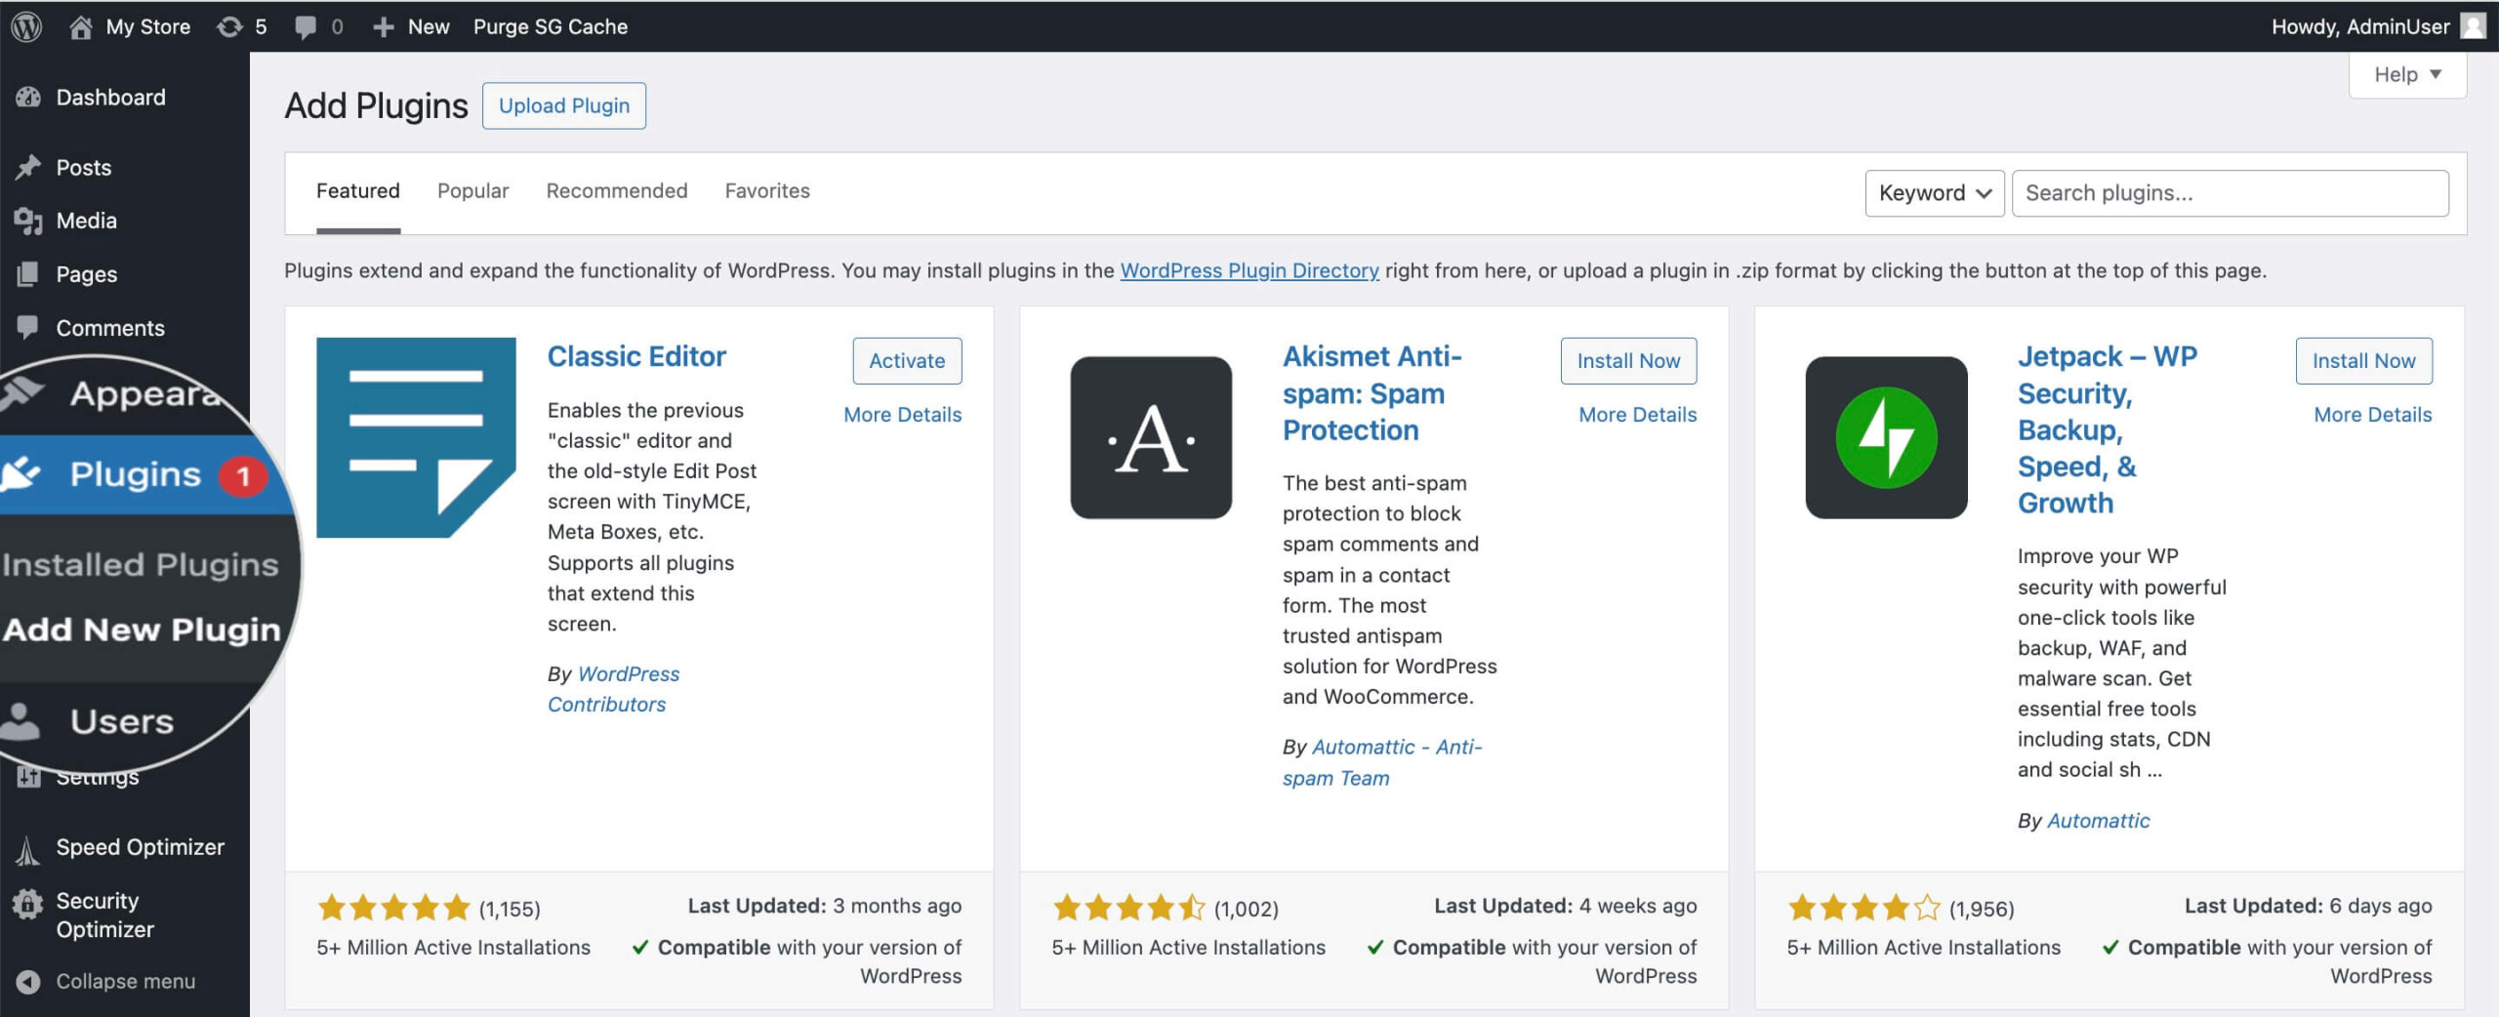Activate the Classic Editor plugin

907,361
